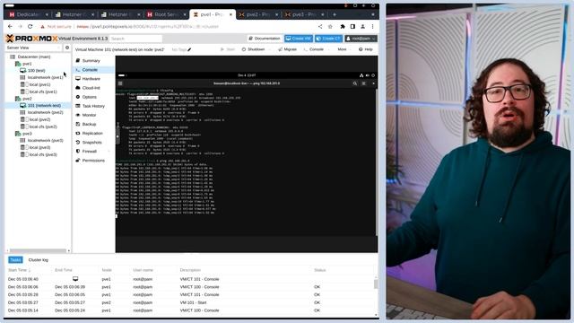
Task: Open the browser side panel icon
Action: [x=352, y=26]
